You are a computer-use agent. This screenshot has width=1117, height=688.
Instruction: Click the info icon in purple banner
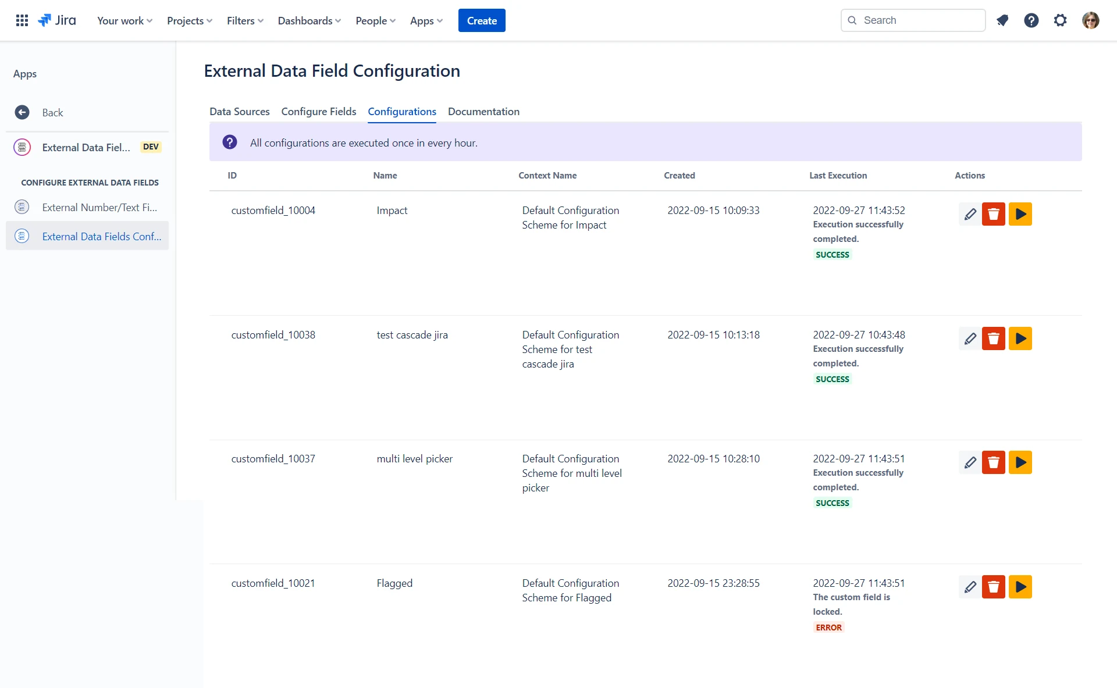click(x=230, y=142)
